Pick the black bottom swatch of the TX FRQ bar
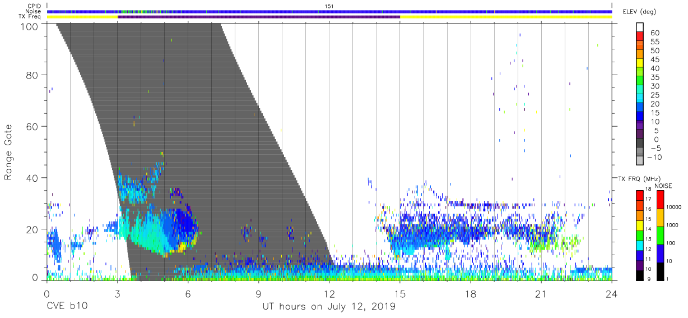Screen dimensions: 688x318 pyautogui.click(x=640, y=275)
